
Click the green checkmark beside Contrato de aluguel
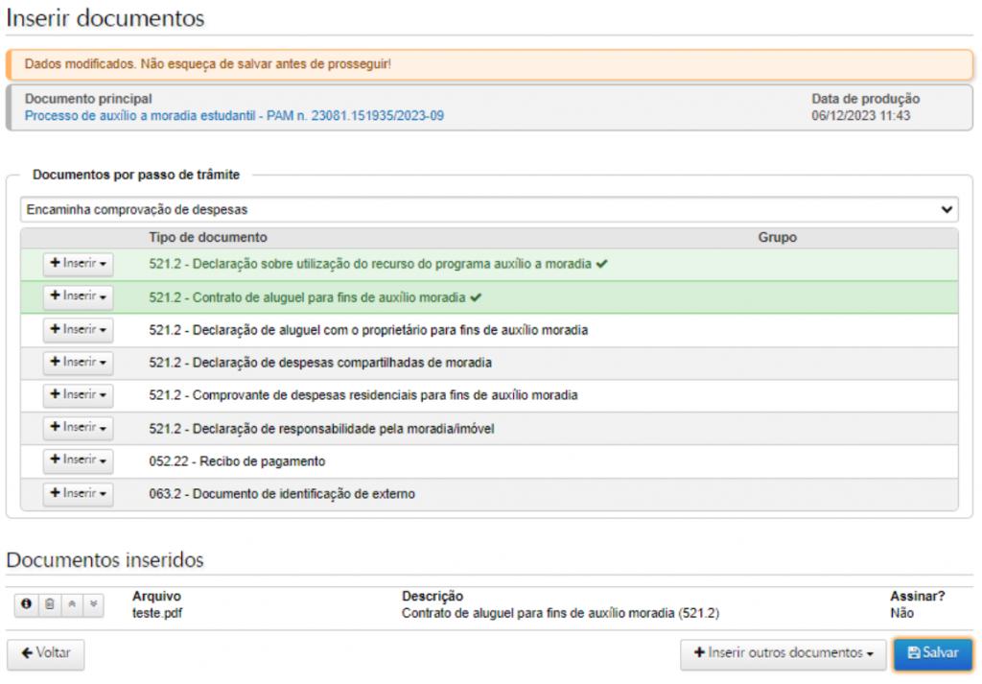coord(476,297)
